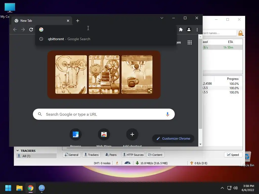Click the Chrome scrollbar down arrow
The height and width of the screenshot is (194, 259).
200,144
